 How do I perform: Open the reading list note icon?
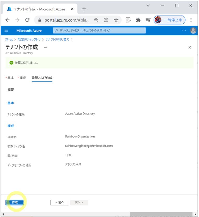[x=128, y=20]
